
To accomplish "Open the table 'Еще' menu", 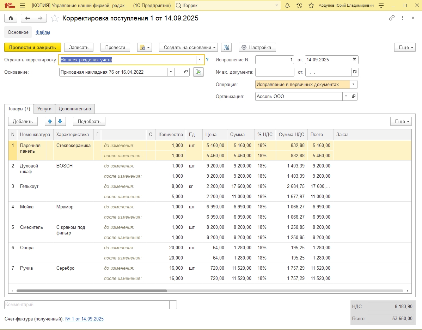I will 401,121.
